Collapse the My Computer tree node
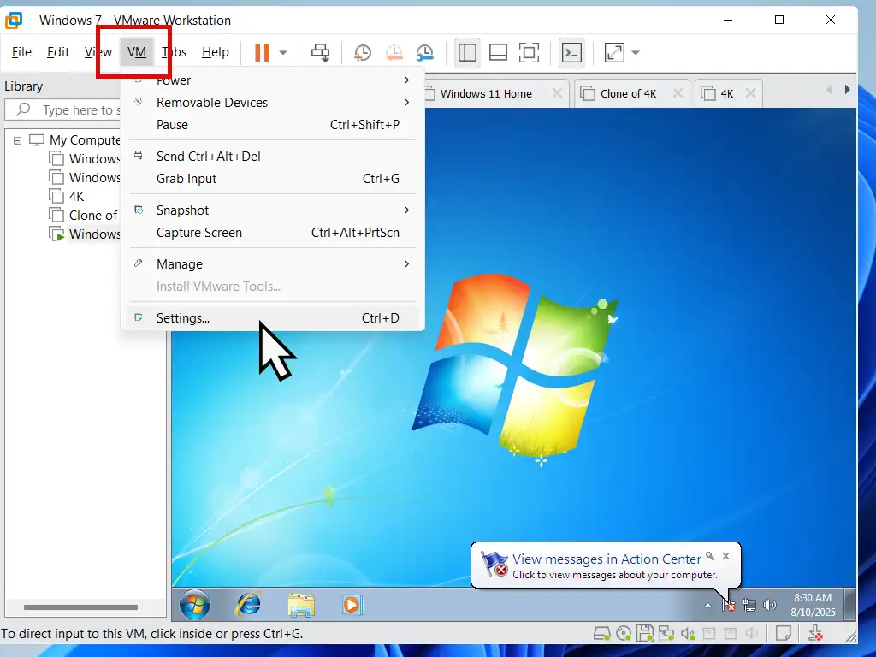Screen dimensions: 876x657 click(18, 140)
